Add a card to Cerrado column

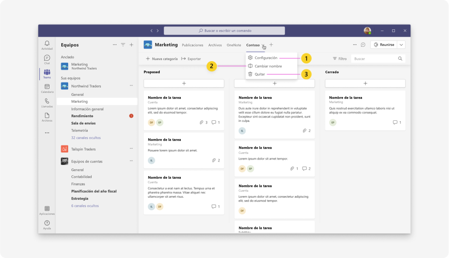point(365,83)
